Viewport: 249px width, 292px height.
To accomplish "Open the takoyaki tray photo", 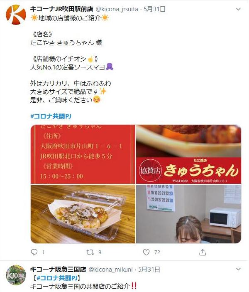I will click(83, 214).
